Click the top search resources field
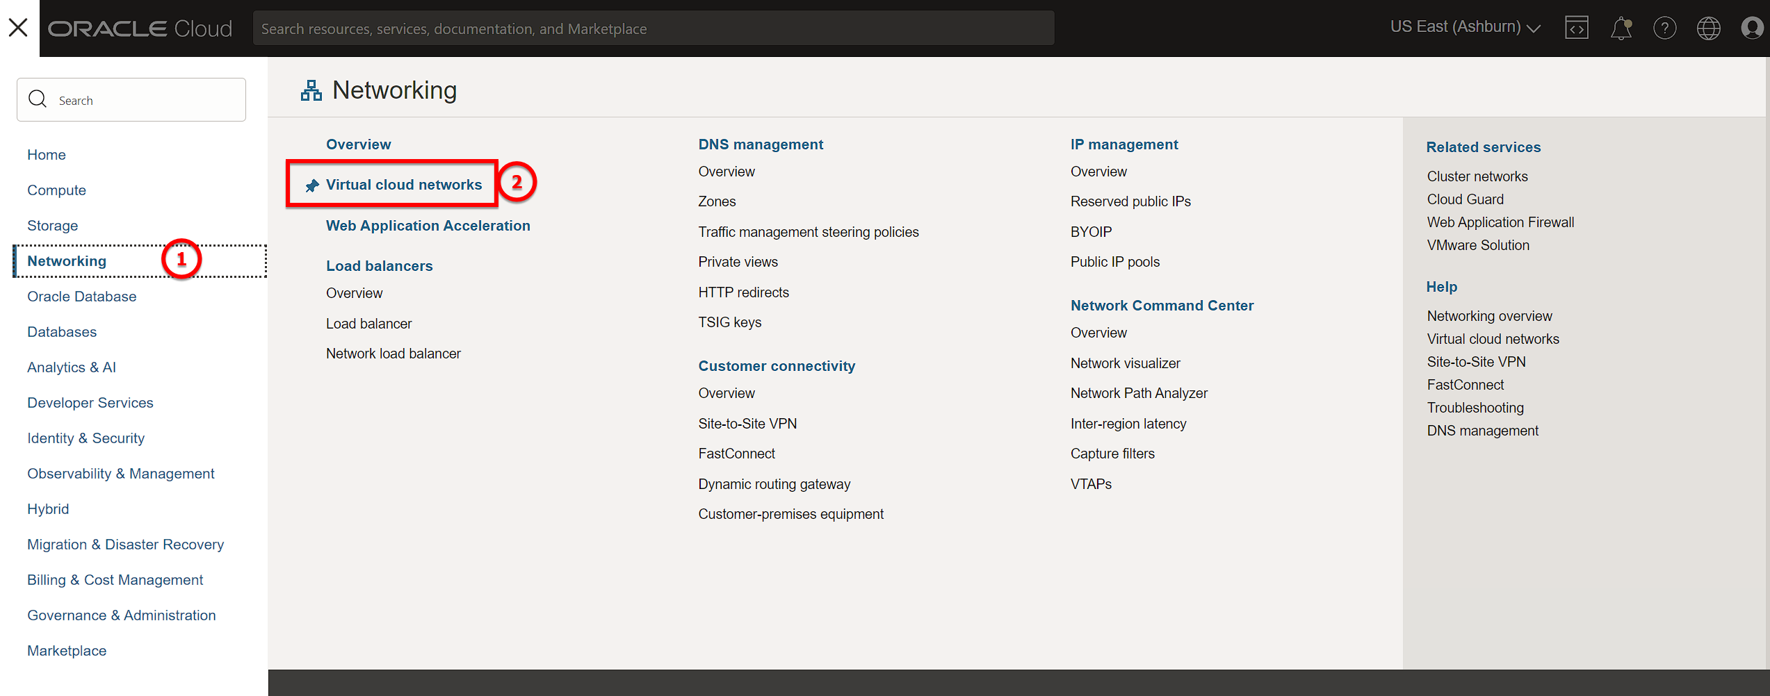 point(653,28)
